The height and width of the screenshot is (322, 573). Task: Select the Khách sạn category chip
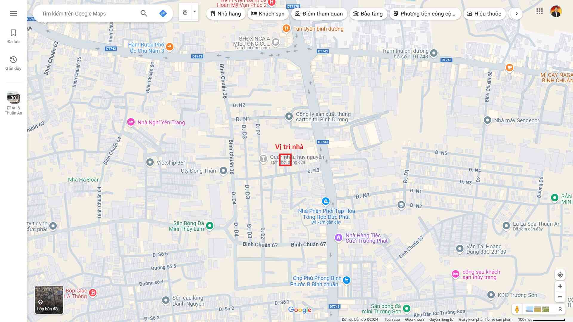[x=268, y=14]
